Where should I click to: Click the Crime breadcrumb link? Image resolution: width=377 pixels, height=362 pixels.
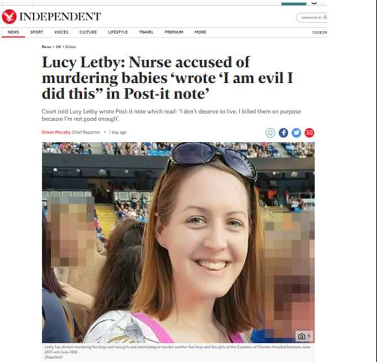coord(70,47)
